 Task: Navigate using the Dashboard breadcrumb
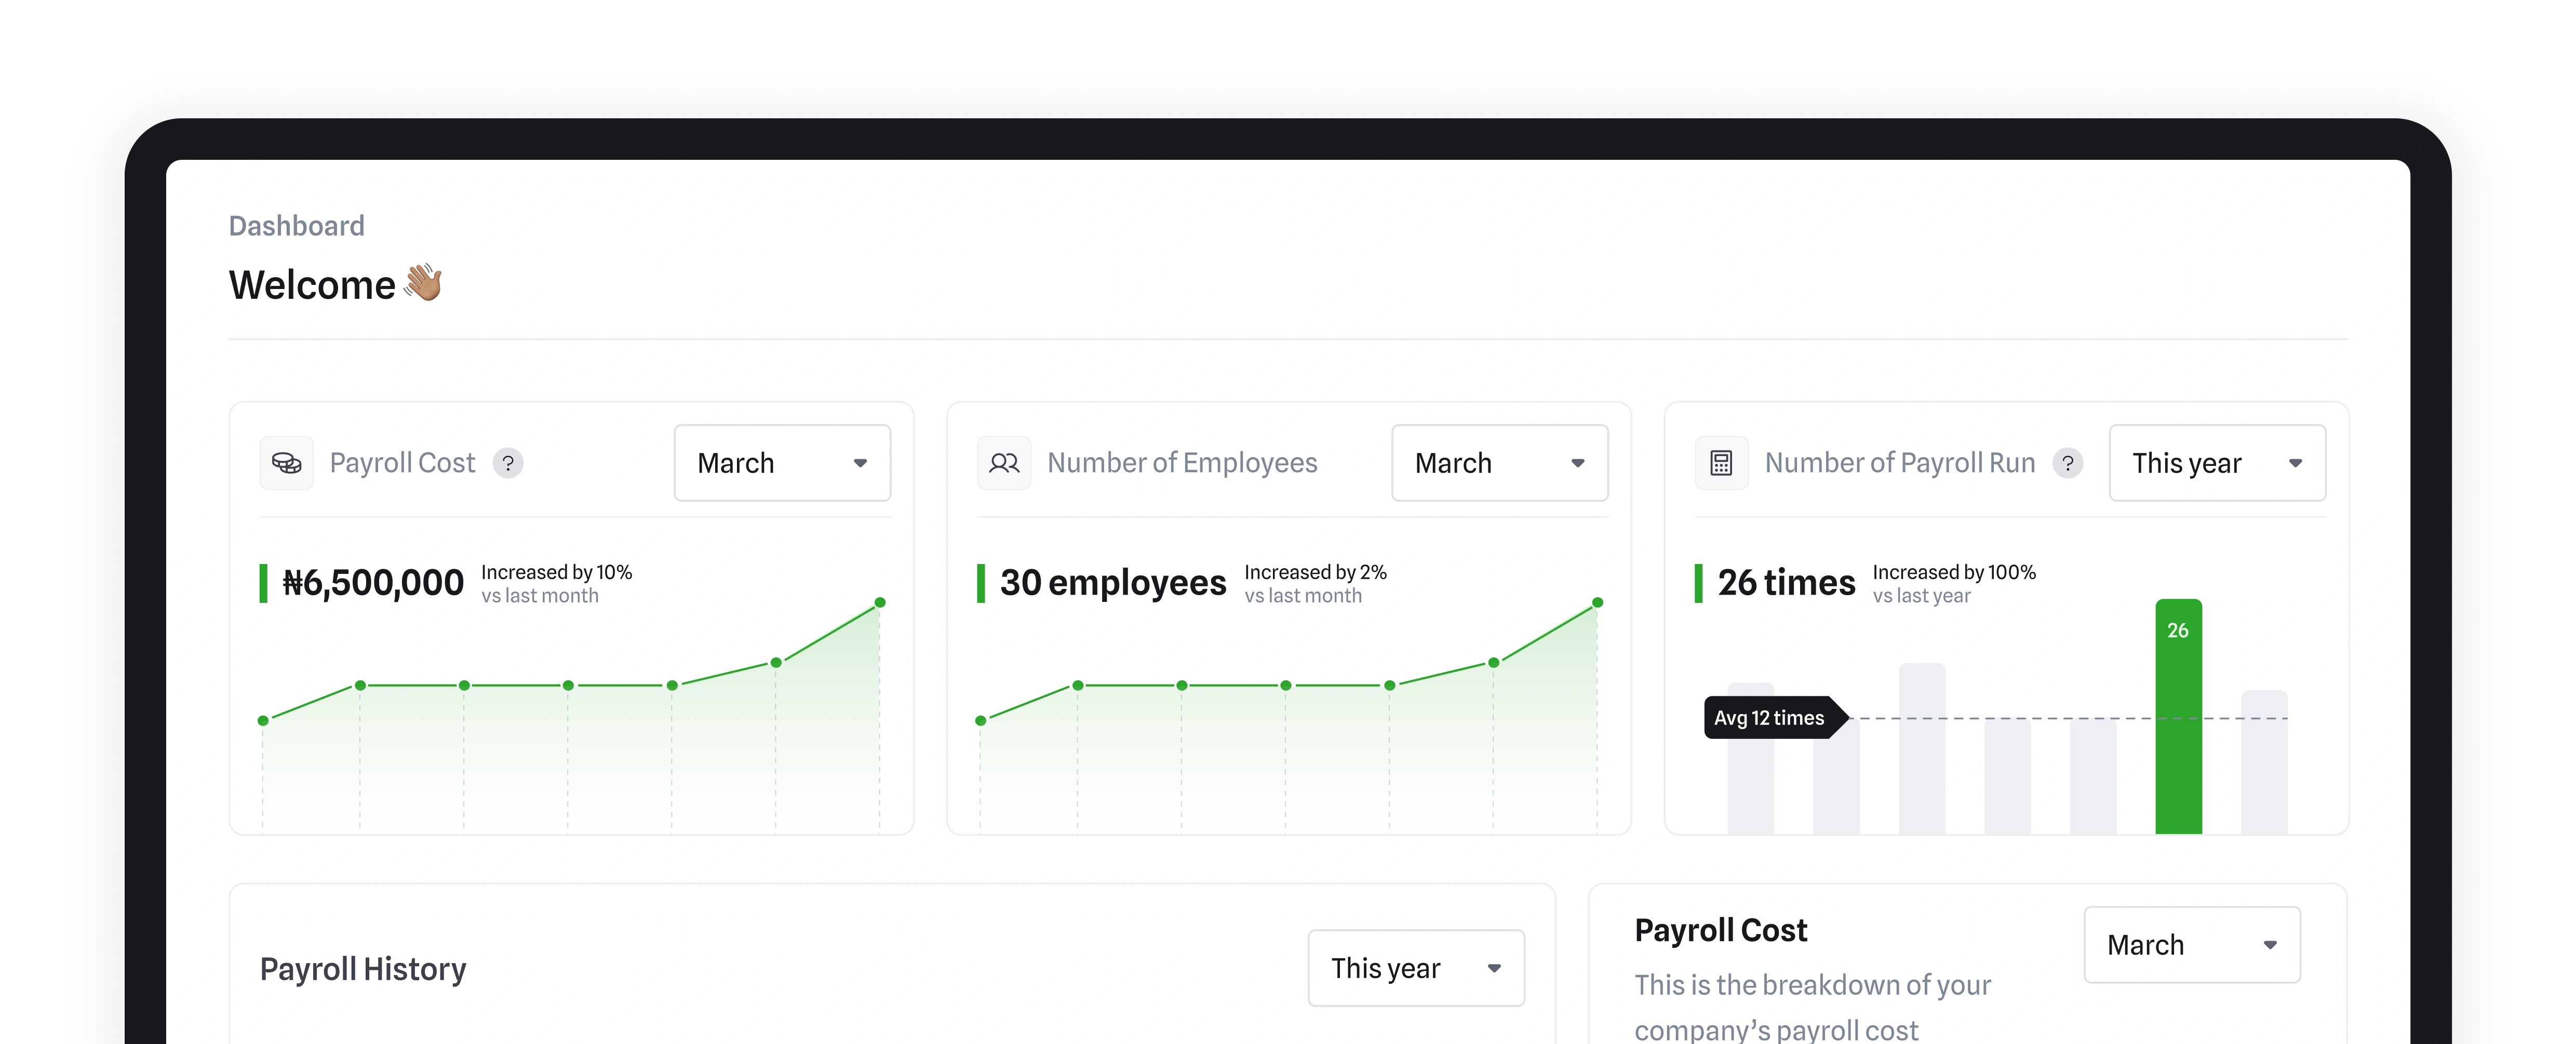296,225
